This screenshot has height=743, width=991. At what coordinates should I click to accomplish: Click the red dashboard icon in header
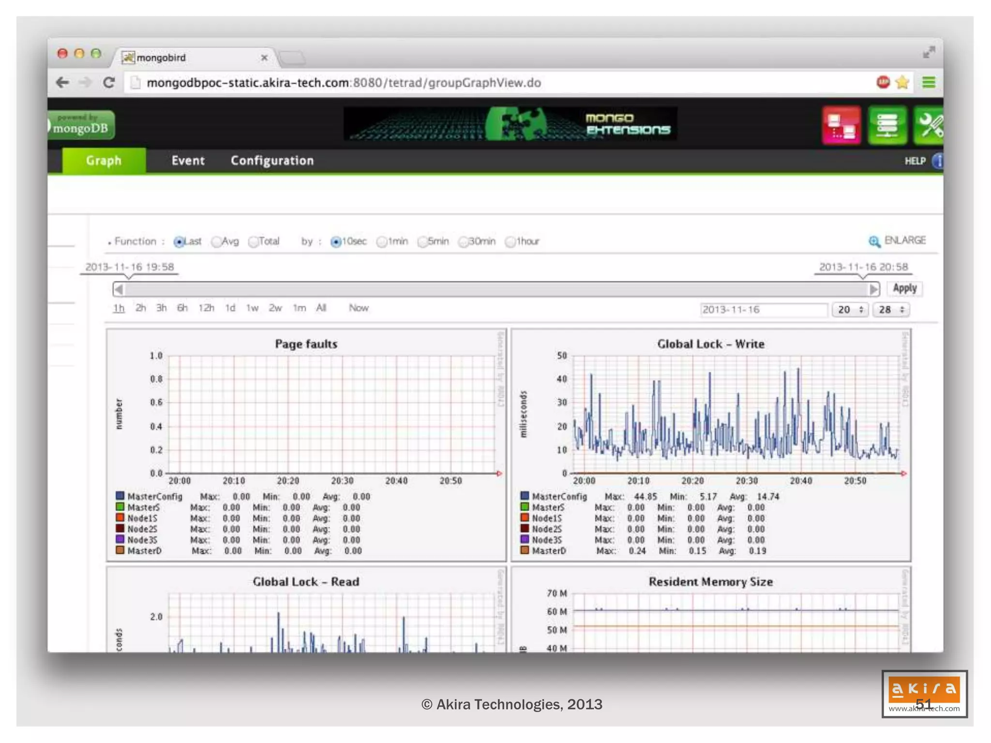(841, 125)
